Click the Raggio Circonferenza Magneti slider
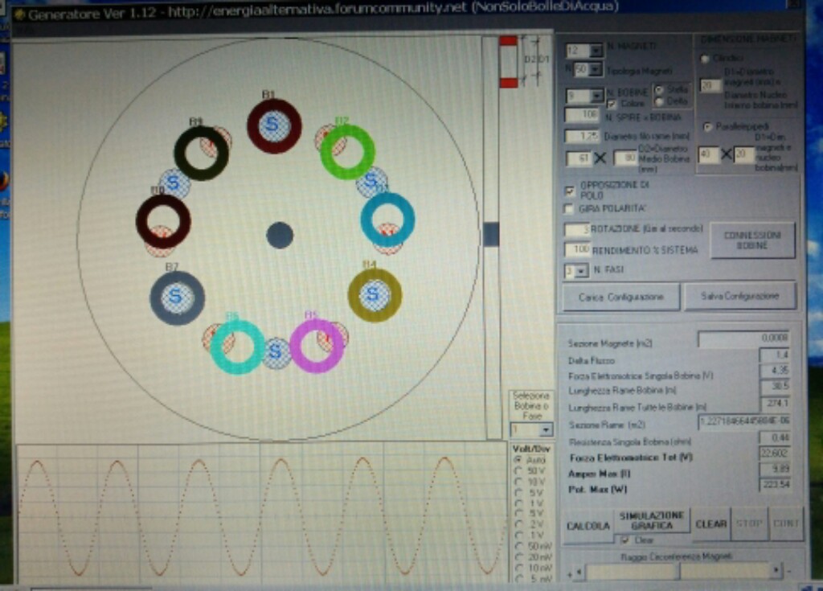823x591 pixels. pos(675,572)
